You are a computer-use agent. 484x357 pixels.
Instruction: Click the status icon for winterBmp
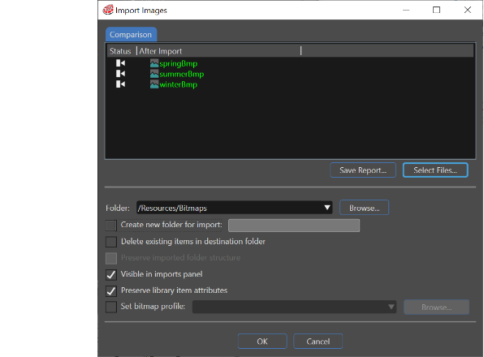(x=120, y=84)
